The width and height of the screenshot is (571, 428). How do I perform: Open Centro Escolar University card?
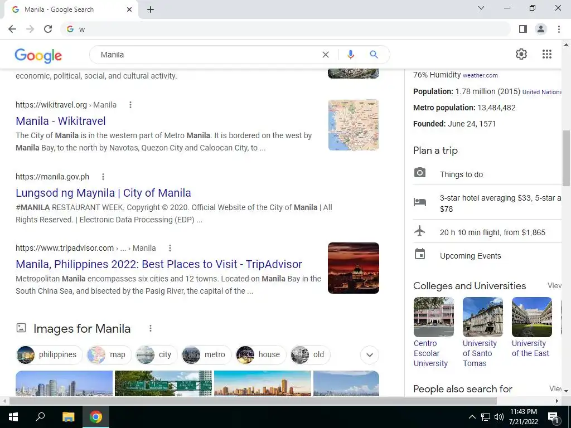point(433,332)
